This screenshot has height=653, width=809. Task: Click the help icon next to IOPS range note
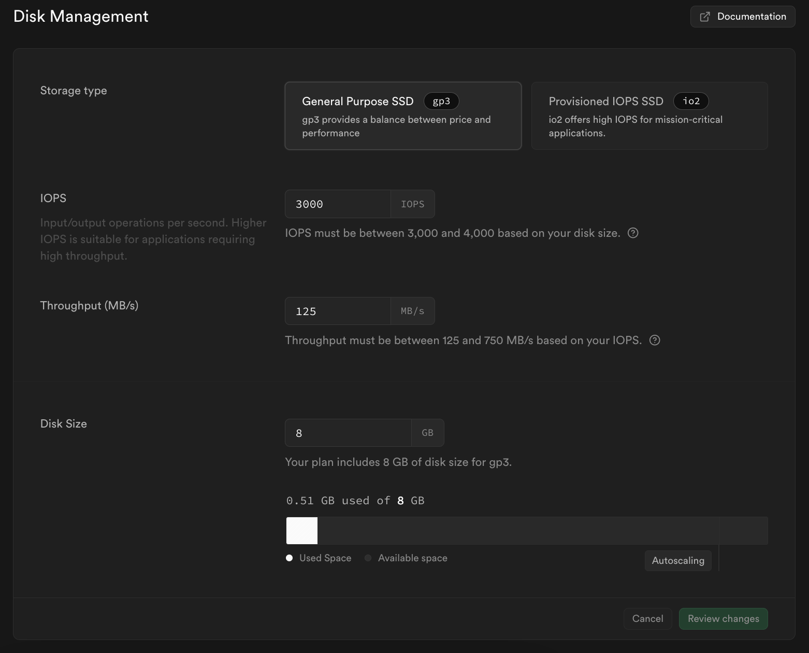click(x=633, y=233)
